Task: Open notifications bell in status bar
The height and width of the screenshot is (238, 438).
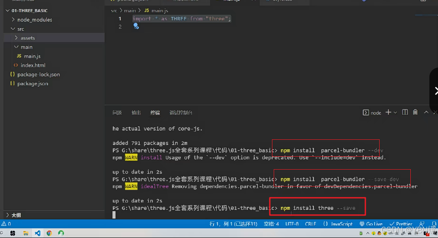Action: 434,224
